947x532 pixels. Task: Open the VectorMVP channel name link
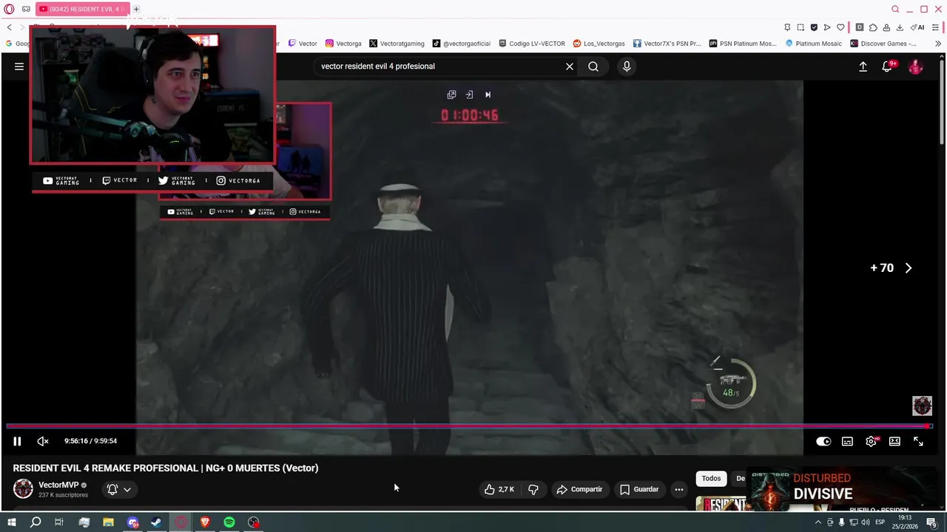tap(58, 485)
